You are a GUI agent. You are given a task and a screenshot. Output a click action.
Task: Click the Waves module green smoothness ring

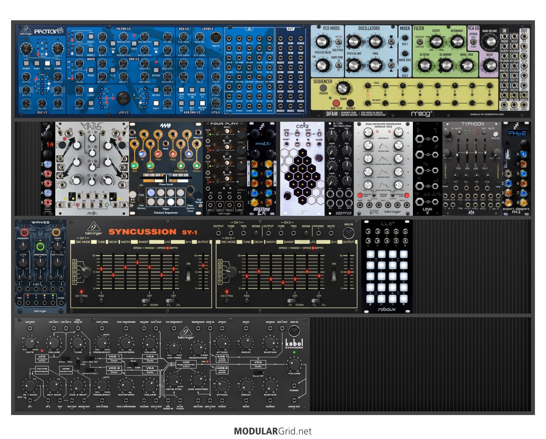tap(40, 246)
